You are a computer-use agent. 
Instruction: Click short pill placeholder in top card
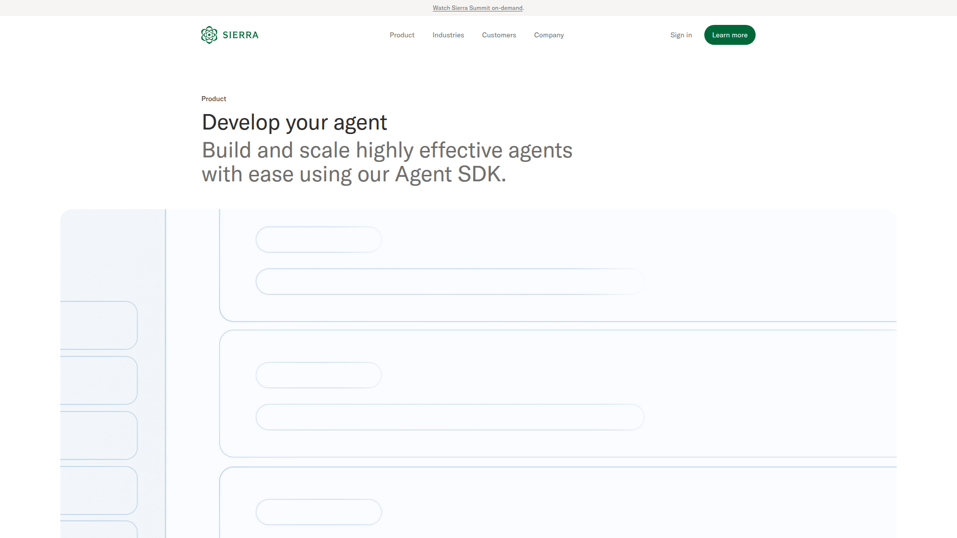pyautogui.click(x=319, y=240)
